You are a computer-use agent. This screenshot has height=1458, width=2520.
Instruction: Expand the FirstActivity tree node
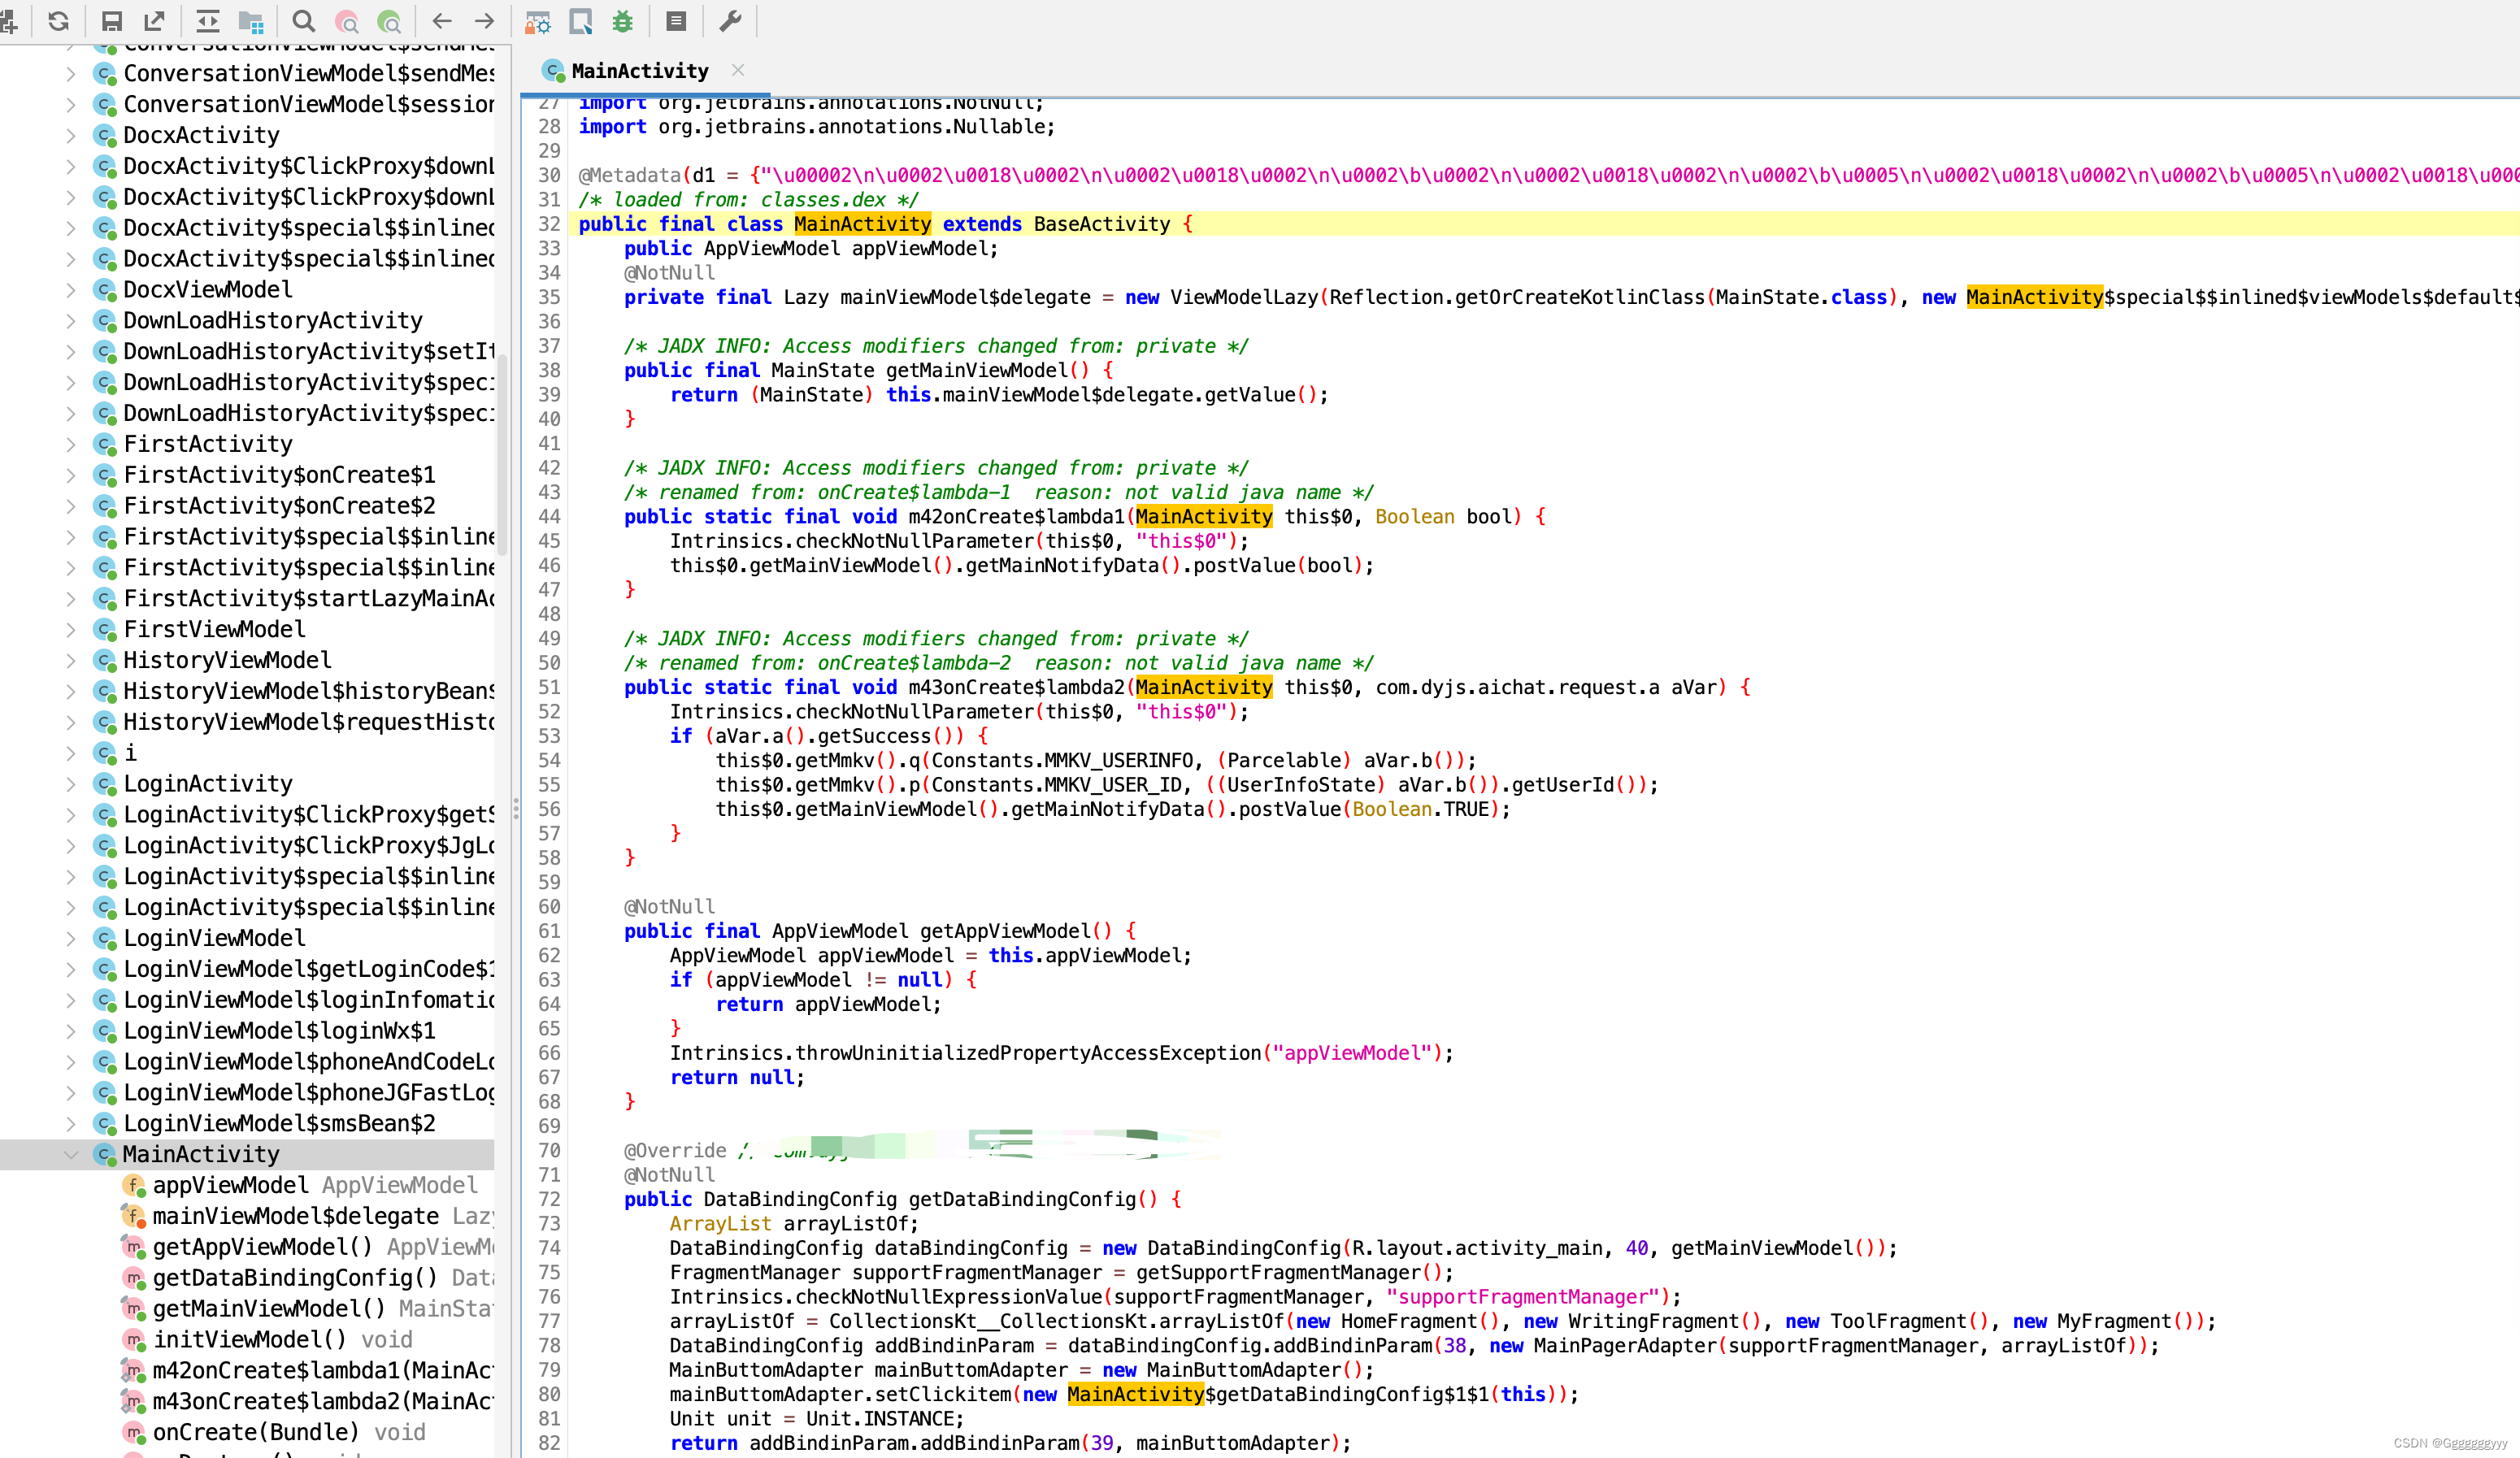tap(70, 443)
